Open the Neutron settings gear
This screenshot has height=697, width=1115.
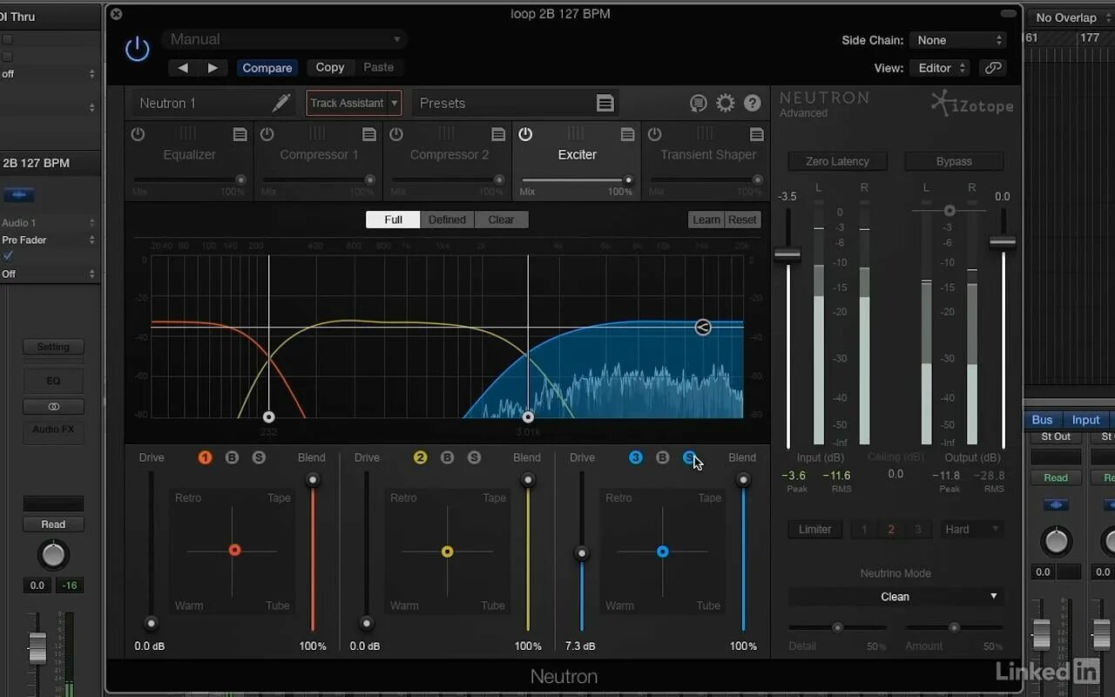point(726,104)
